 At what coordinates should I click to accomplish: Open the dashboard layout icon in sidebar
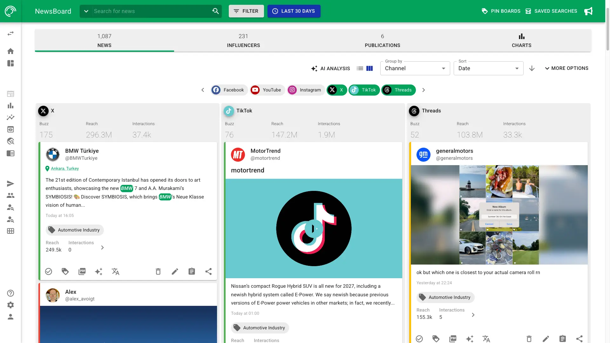[10, 63]
